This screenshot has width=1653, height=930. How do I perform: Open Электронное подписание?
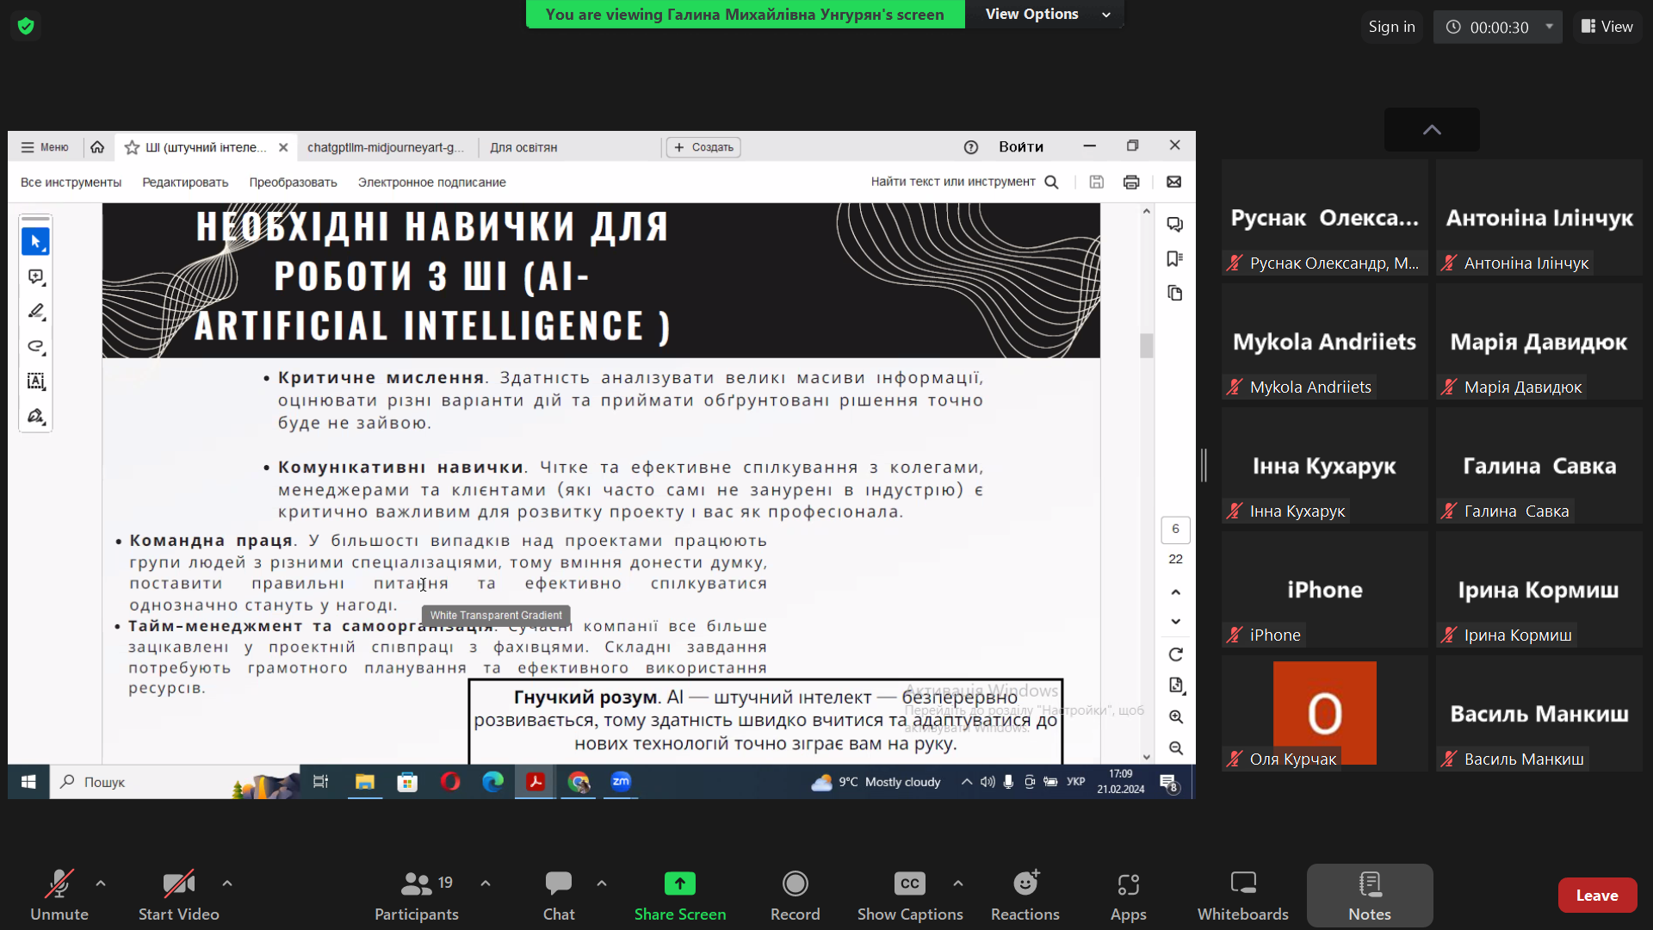(432, 183)
